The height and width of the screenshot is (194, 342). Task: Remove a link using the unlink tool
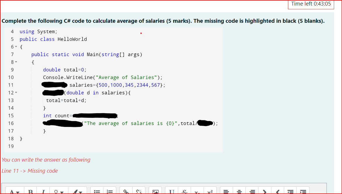(139, 191)
